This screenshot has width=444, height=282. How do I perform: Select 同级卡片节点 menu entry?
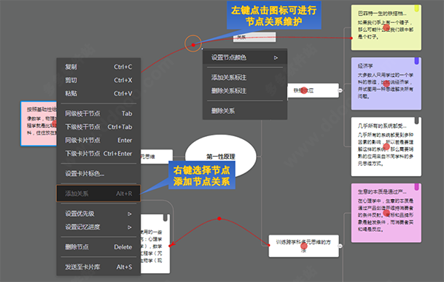coord(98,140)
